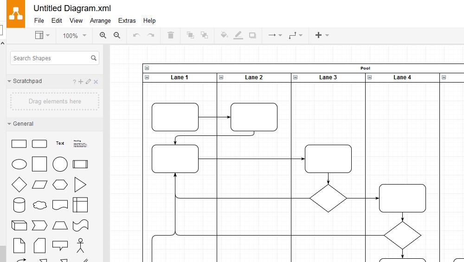The image size is (464, 262).
Task: Collapse Lane 3 using its minus toggle
Action: (295, 77)
